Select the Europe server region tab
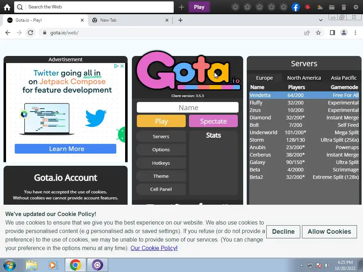Screen dimensions: 363x272 (x=264, y=78)
